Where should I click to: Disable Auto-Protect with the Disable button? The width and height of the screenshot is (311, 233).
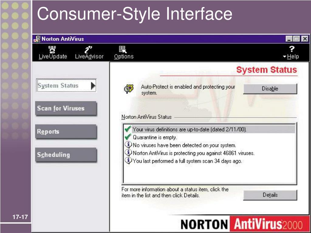coord(270,89)
